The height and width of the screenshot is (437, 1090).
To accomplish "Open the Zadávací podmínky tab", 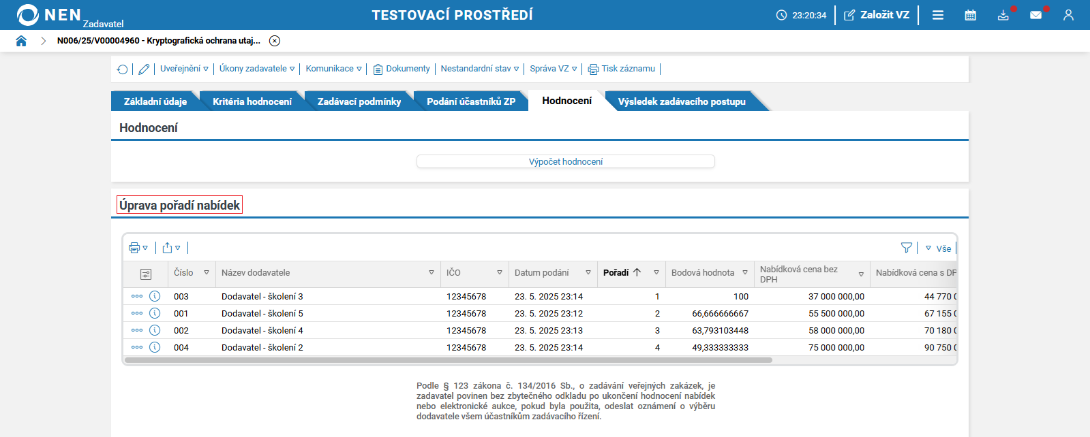I will [359, 101].
